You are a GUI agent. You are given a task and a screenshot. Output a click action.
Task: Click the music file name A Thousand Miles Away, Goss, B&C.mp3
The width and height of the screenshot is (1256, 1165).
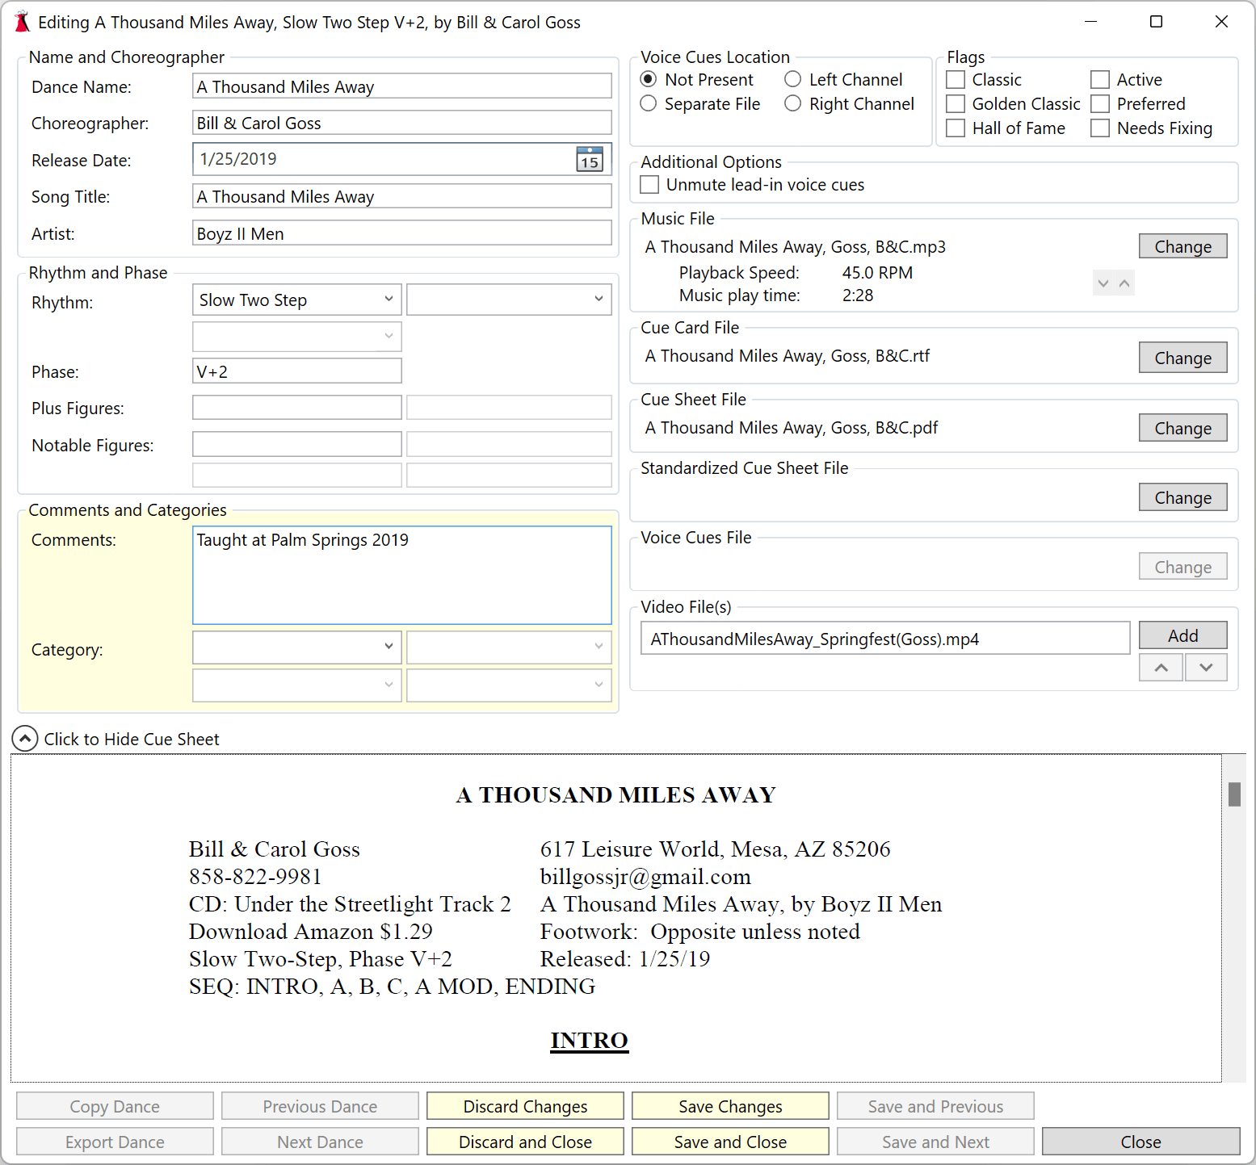795,247
